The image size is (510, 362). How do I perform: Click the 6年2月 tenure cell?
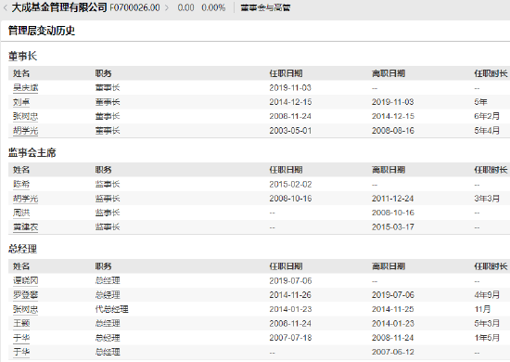[487, 116]
